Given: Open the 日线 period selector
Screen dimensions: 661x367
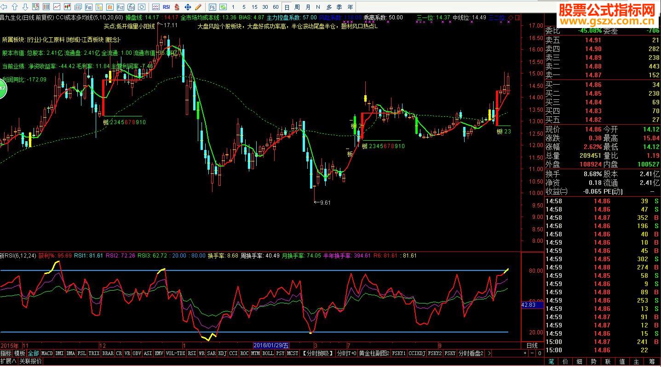Looking at the screenshot, I should [x=532, y=345].
